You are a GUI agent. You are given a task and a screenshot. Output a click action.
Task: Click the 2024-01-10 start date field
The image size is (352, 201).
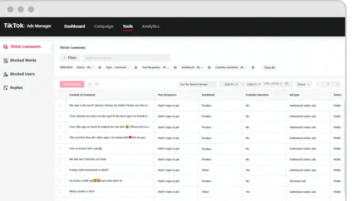point(231,85)
